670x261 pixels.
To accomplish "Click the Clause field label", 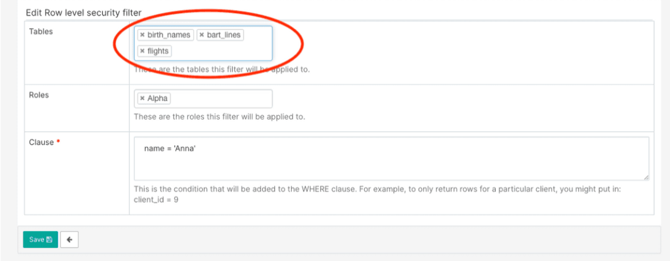I will click(42, 142).
